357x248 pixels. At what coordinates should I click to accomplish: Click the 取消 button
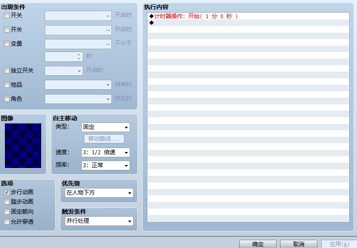click(x=298, y=244)
